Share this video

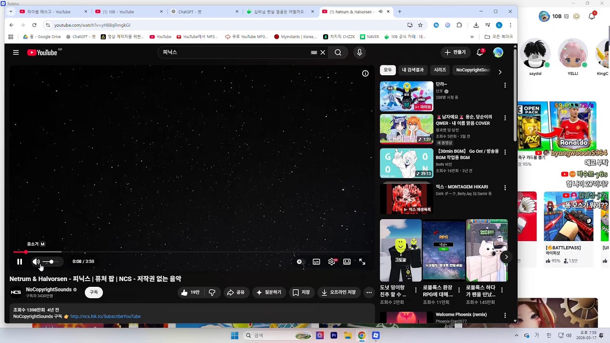(235, 293)
